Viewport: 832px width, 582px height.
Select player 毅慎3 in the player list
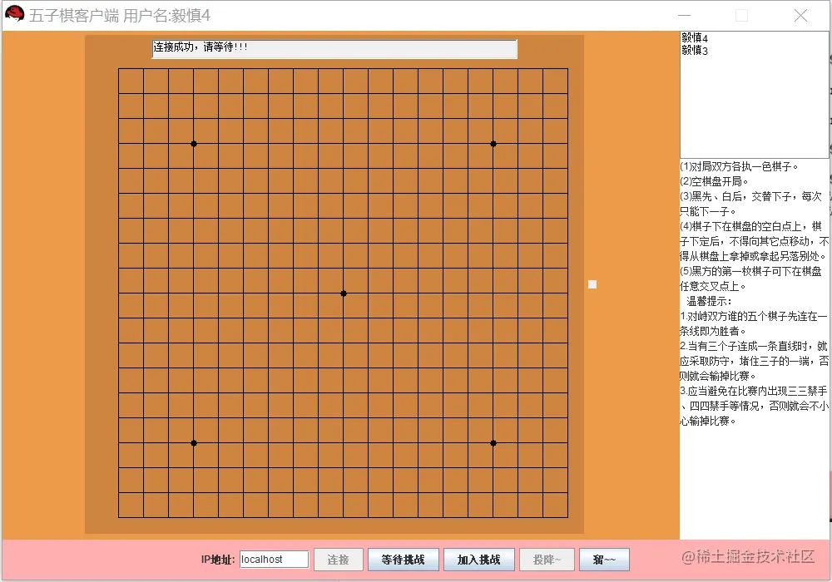[695, 50]
